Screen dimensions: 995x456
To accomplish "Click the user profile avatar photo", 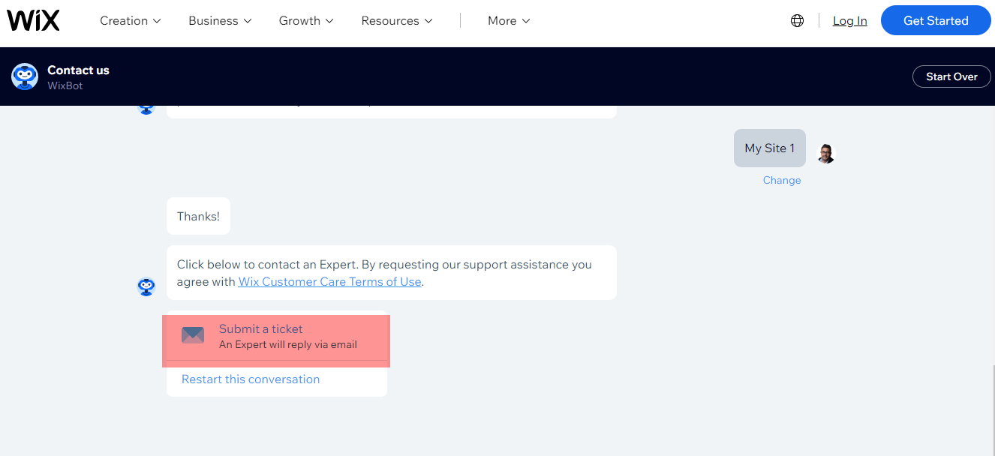I will point(825,154).
